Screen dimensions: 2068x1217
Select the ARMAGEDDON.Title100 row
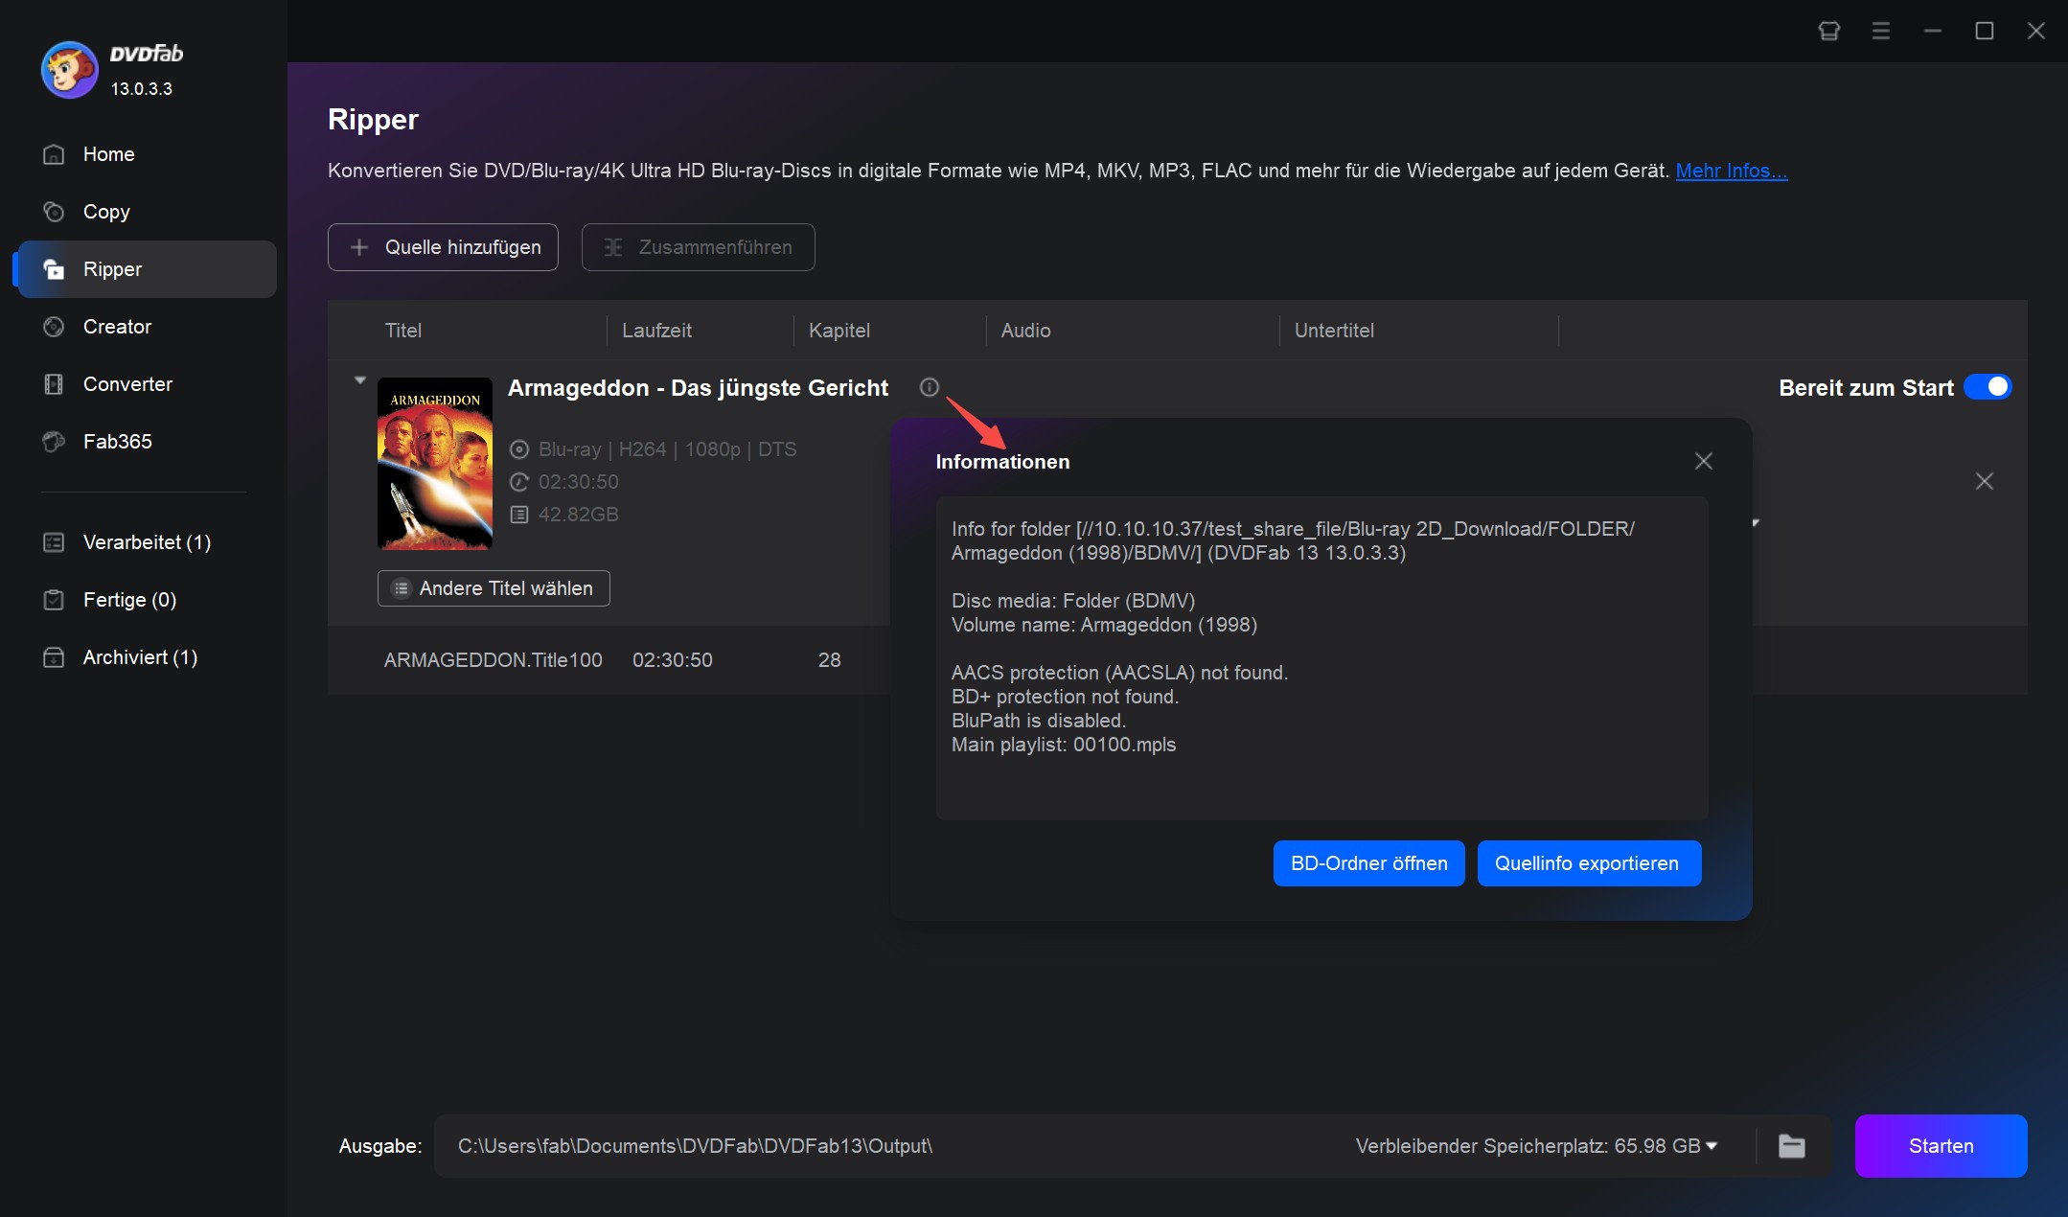click(609, 660)
